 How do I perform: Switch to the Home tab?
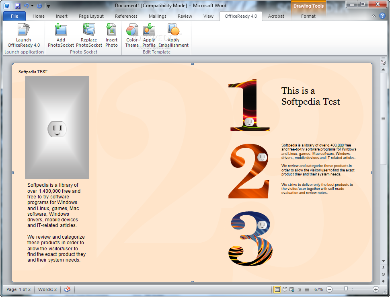point(39,16)
